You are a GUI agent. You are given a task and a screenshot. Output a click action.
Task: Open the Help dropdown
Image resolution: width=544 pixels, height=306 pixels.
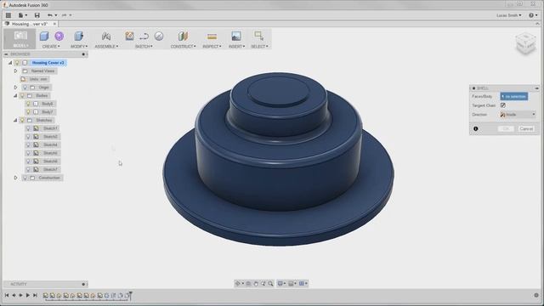(533, 15)
